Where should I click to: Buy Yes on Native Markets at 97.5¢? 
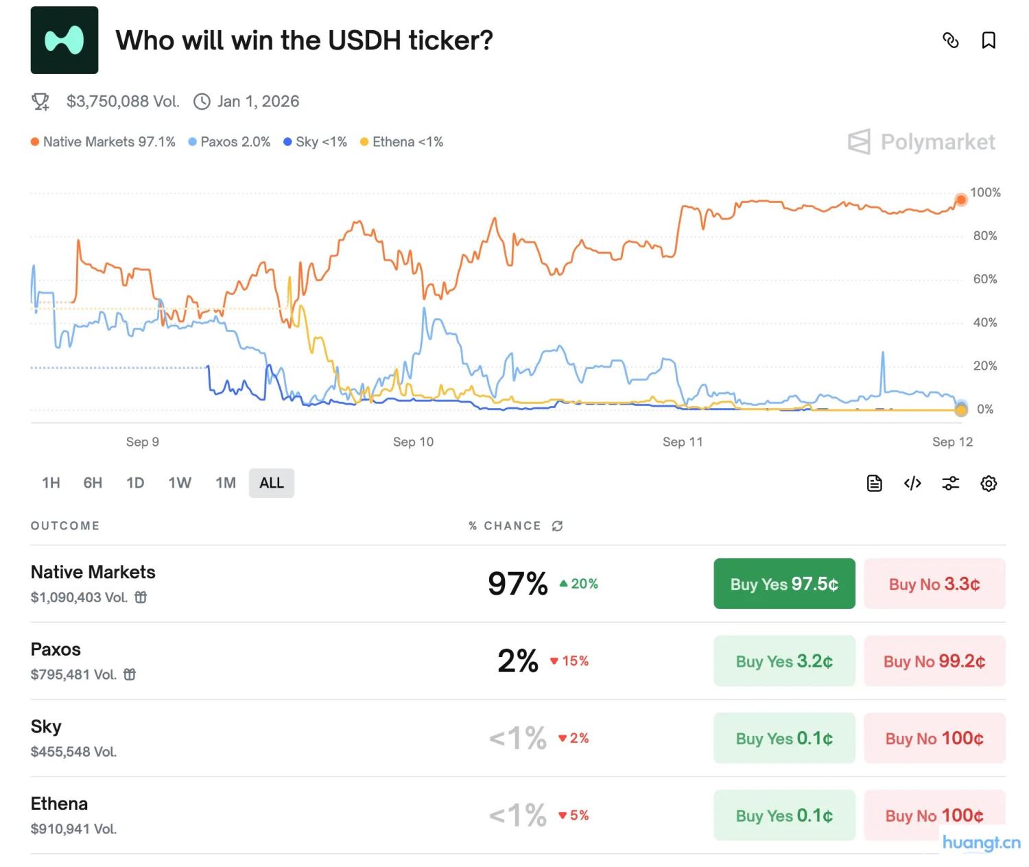(783, 584)
